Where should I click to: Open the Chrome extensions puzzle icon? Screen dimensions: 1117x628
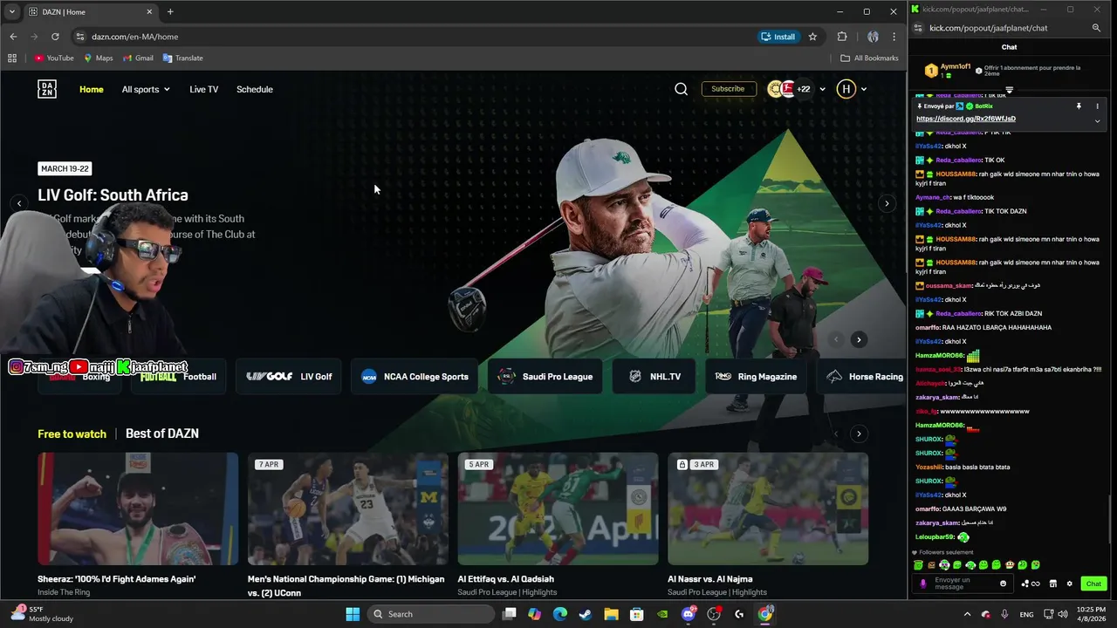(842, 37)
